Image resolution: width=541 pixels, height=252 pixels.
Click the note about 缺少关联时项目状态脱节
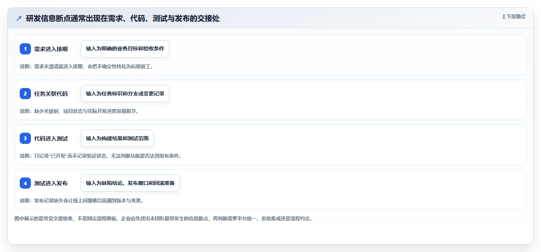[x=79, y=111]
